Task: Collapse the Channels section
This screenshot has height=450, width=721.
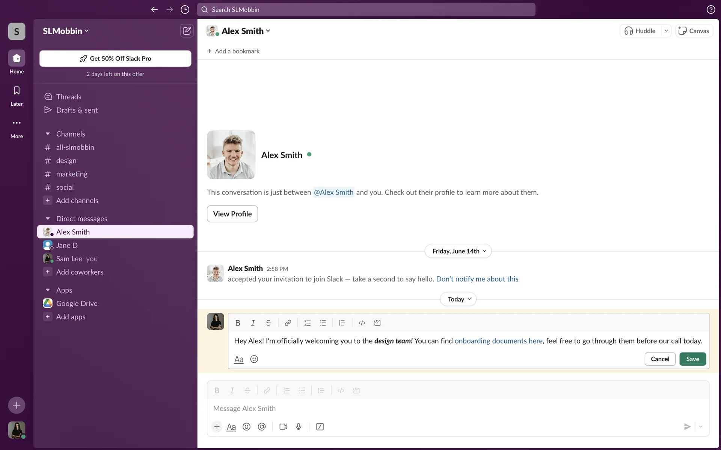Action: (x=48, y=134)
